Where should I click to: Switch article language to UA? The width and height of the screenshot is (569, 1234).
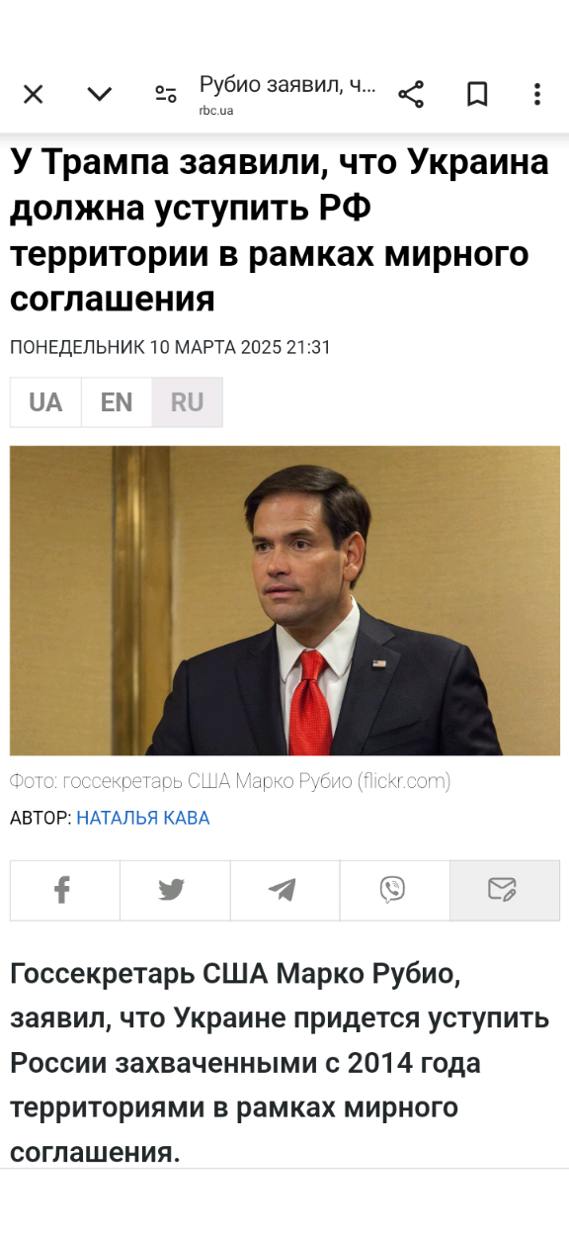[x=45, y=402]
